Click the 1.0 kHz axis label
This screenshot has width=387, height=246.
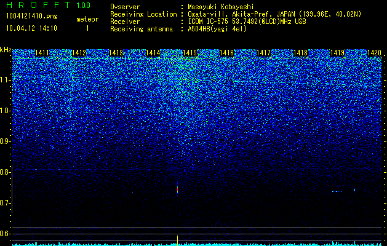pyautogui.click(x=5, y=111)
